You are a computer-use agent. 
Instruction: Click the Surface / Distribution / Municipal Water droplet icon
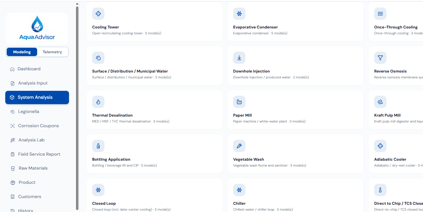point(98,58)
